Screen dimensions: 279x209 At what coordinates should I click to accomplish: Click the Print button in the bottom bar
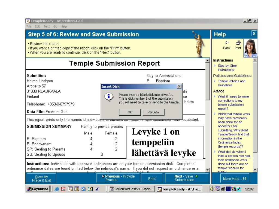tap(152, 179)
